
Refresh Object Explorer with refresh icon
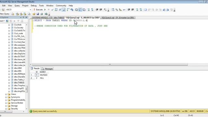tap(22, 21)
